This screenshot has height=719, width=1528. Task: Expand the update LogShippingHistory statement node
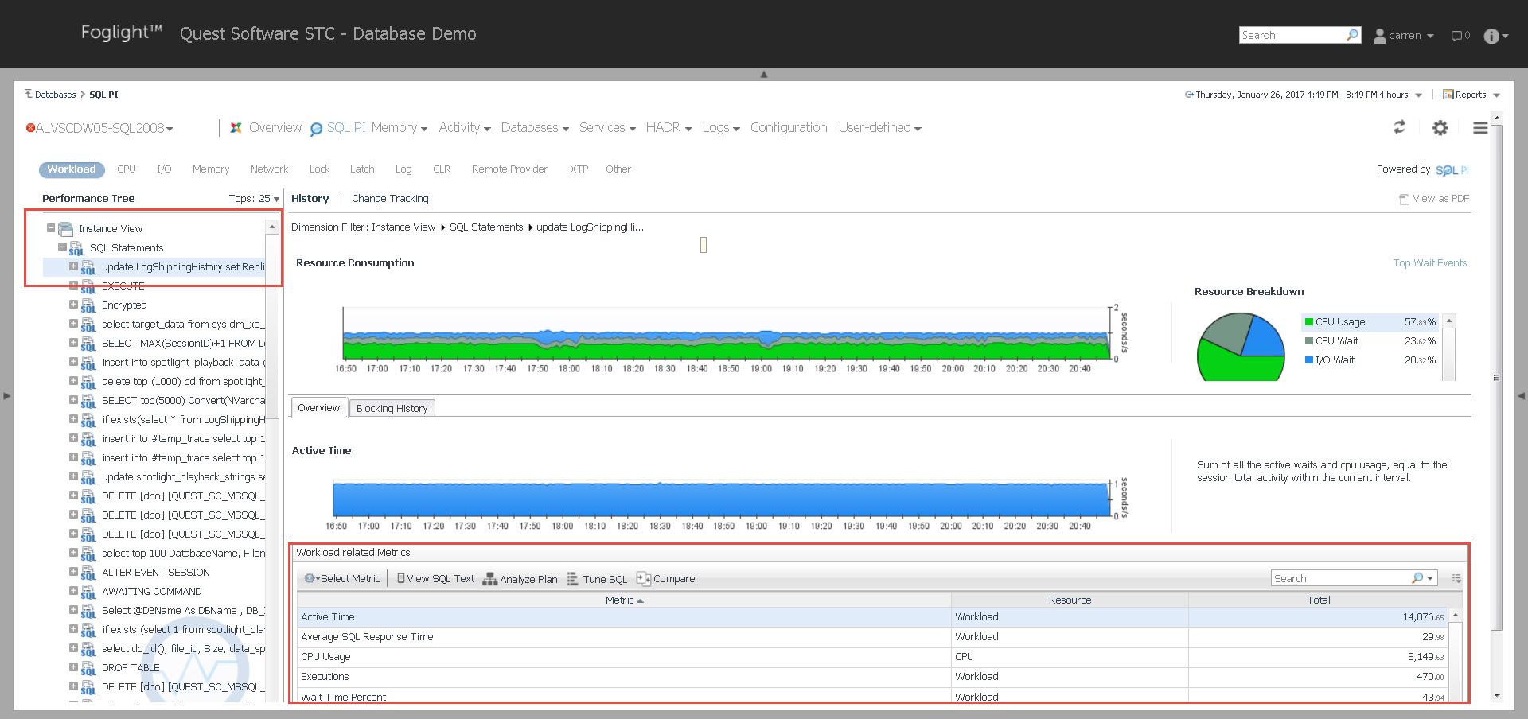(73, 266)
